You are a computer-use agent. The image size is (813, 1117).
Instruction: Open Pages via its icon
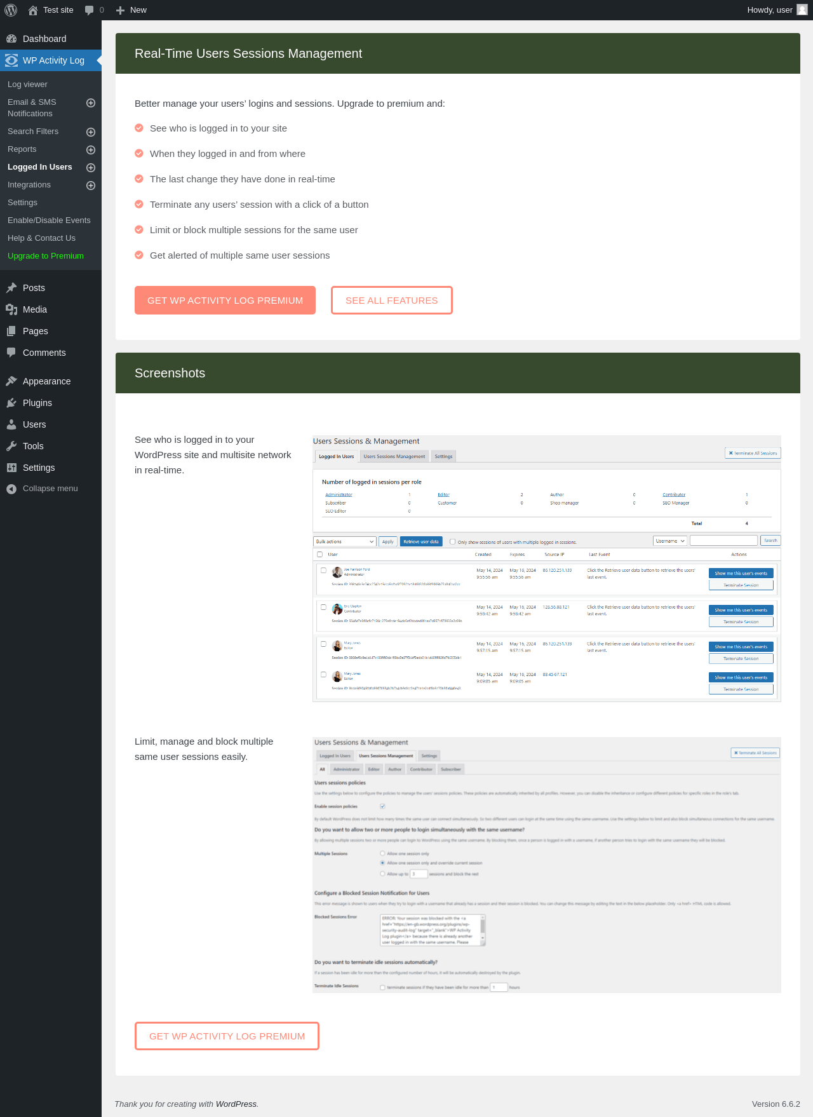pos(11,331)
